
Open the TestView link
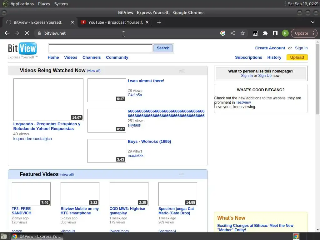(x=243, y=102)
